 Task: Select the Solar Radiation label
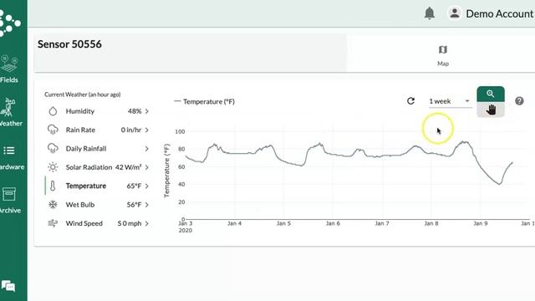tap(89, 167)
